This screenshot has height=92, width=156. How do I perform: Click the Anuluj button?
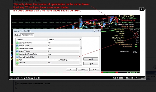[83, 70]
